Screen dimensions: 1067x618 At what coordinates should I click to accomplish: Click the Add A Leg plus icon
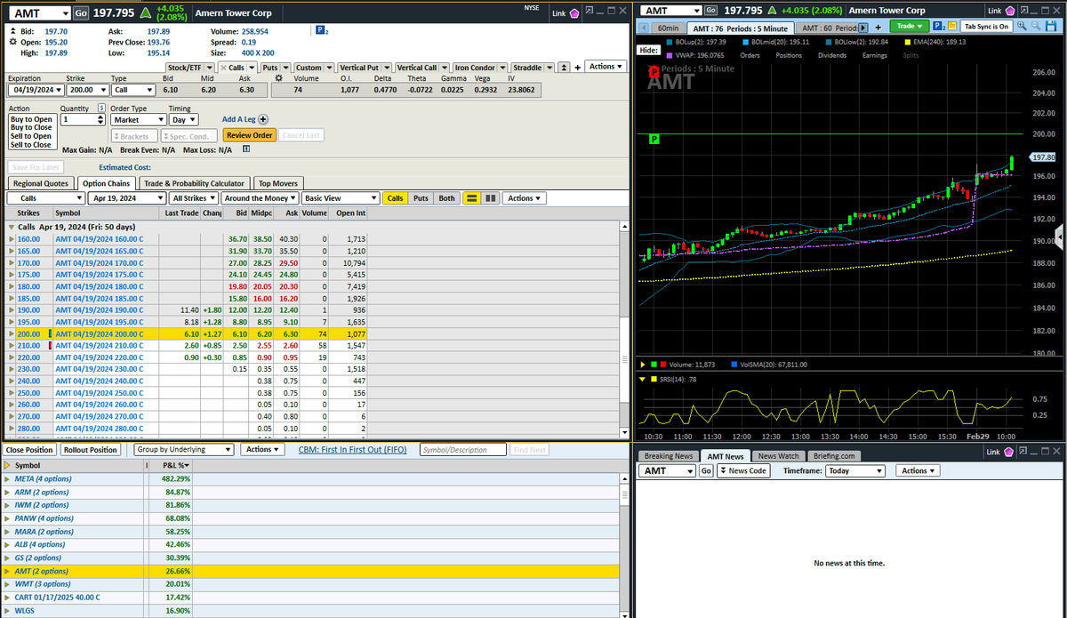[x=263, y=119]
